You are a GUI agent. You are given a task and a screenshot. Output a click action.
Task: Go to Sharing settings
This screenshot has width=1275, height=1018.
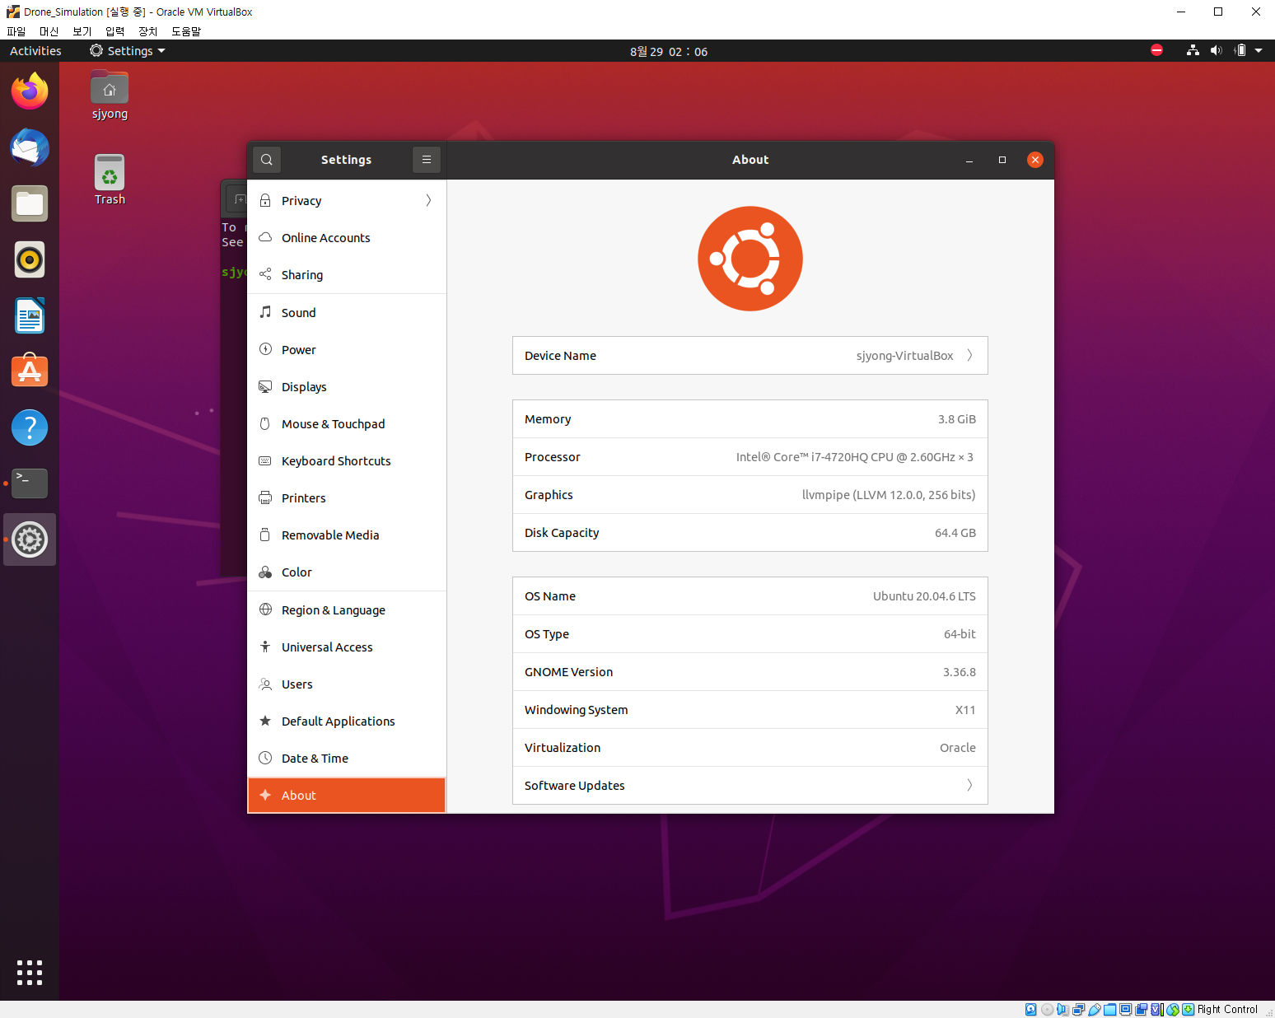point(347,275)
